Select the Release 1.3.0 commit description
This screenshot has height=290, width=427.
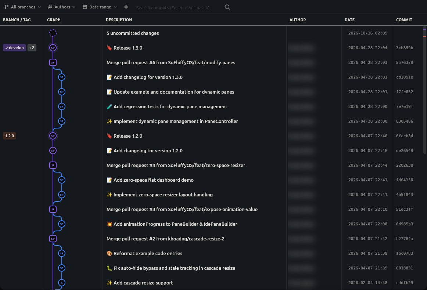pyautogui.click(x=125, y=48)
